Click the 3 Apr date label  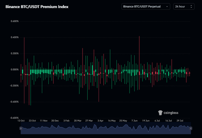(100, 121)
